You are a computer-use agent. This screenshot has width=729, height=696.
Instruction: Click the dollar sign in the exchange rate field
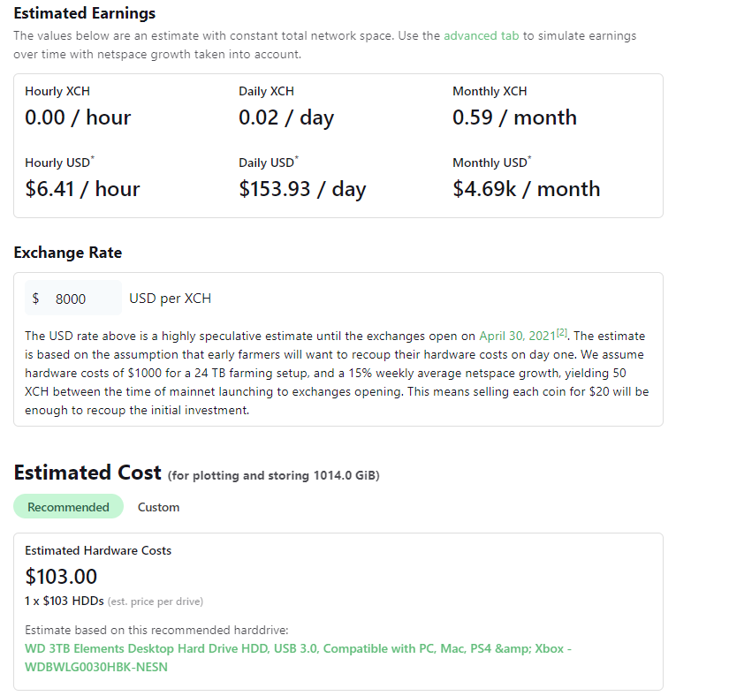pos(35,299)
